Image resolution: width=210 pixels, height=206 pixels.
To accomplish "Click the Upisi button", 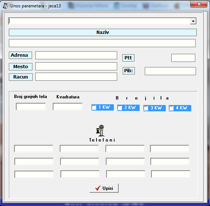I will [104, 188].
